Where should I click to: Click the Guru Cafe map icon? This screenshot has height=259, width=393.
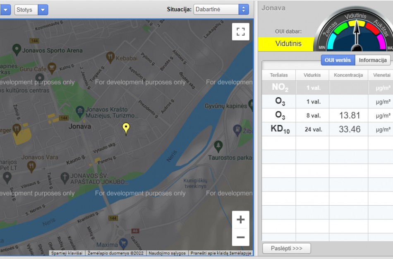(51, 67)
